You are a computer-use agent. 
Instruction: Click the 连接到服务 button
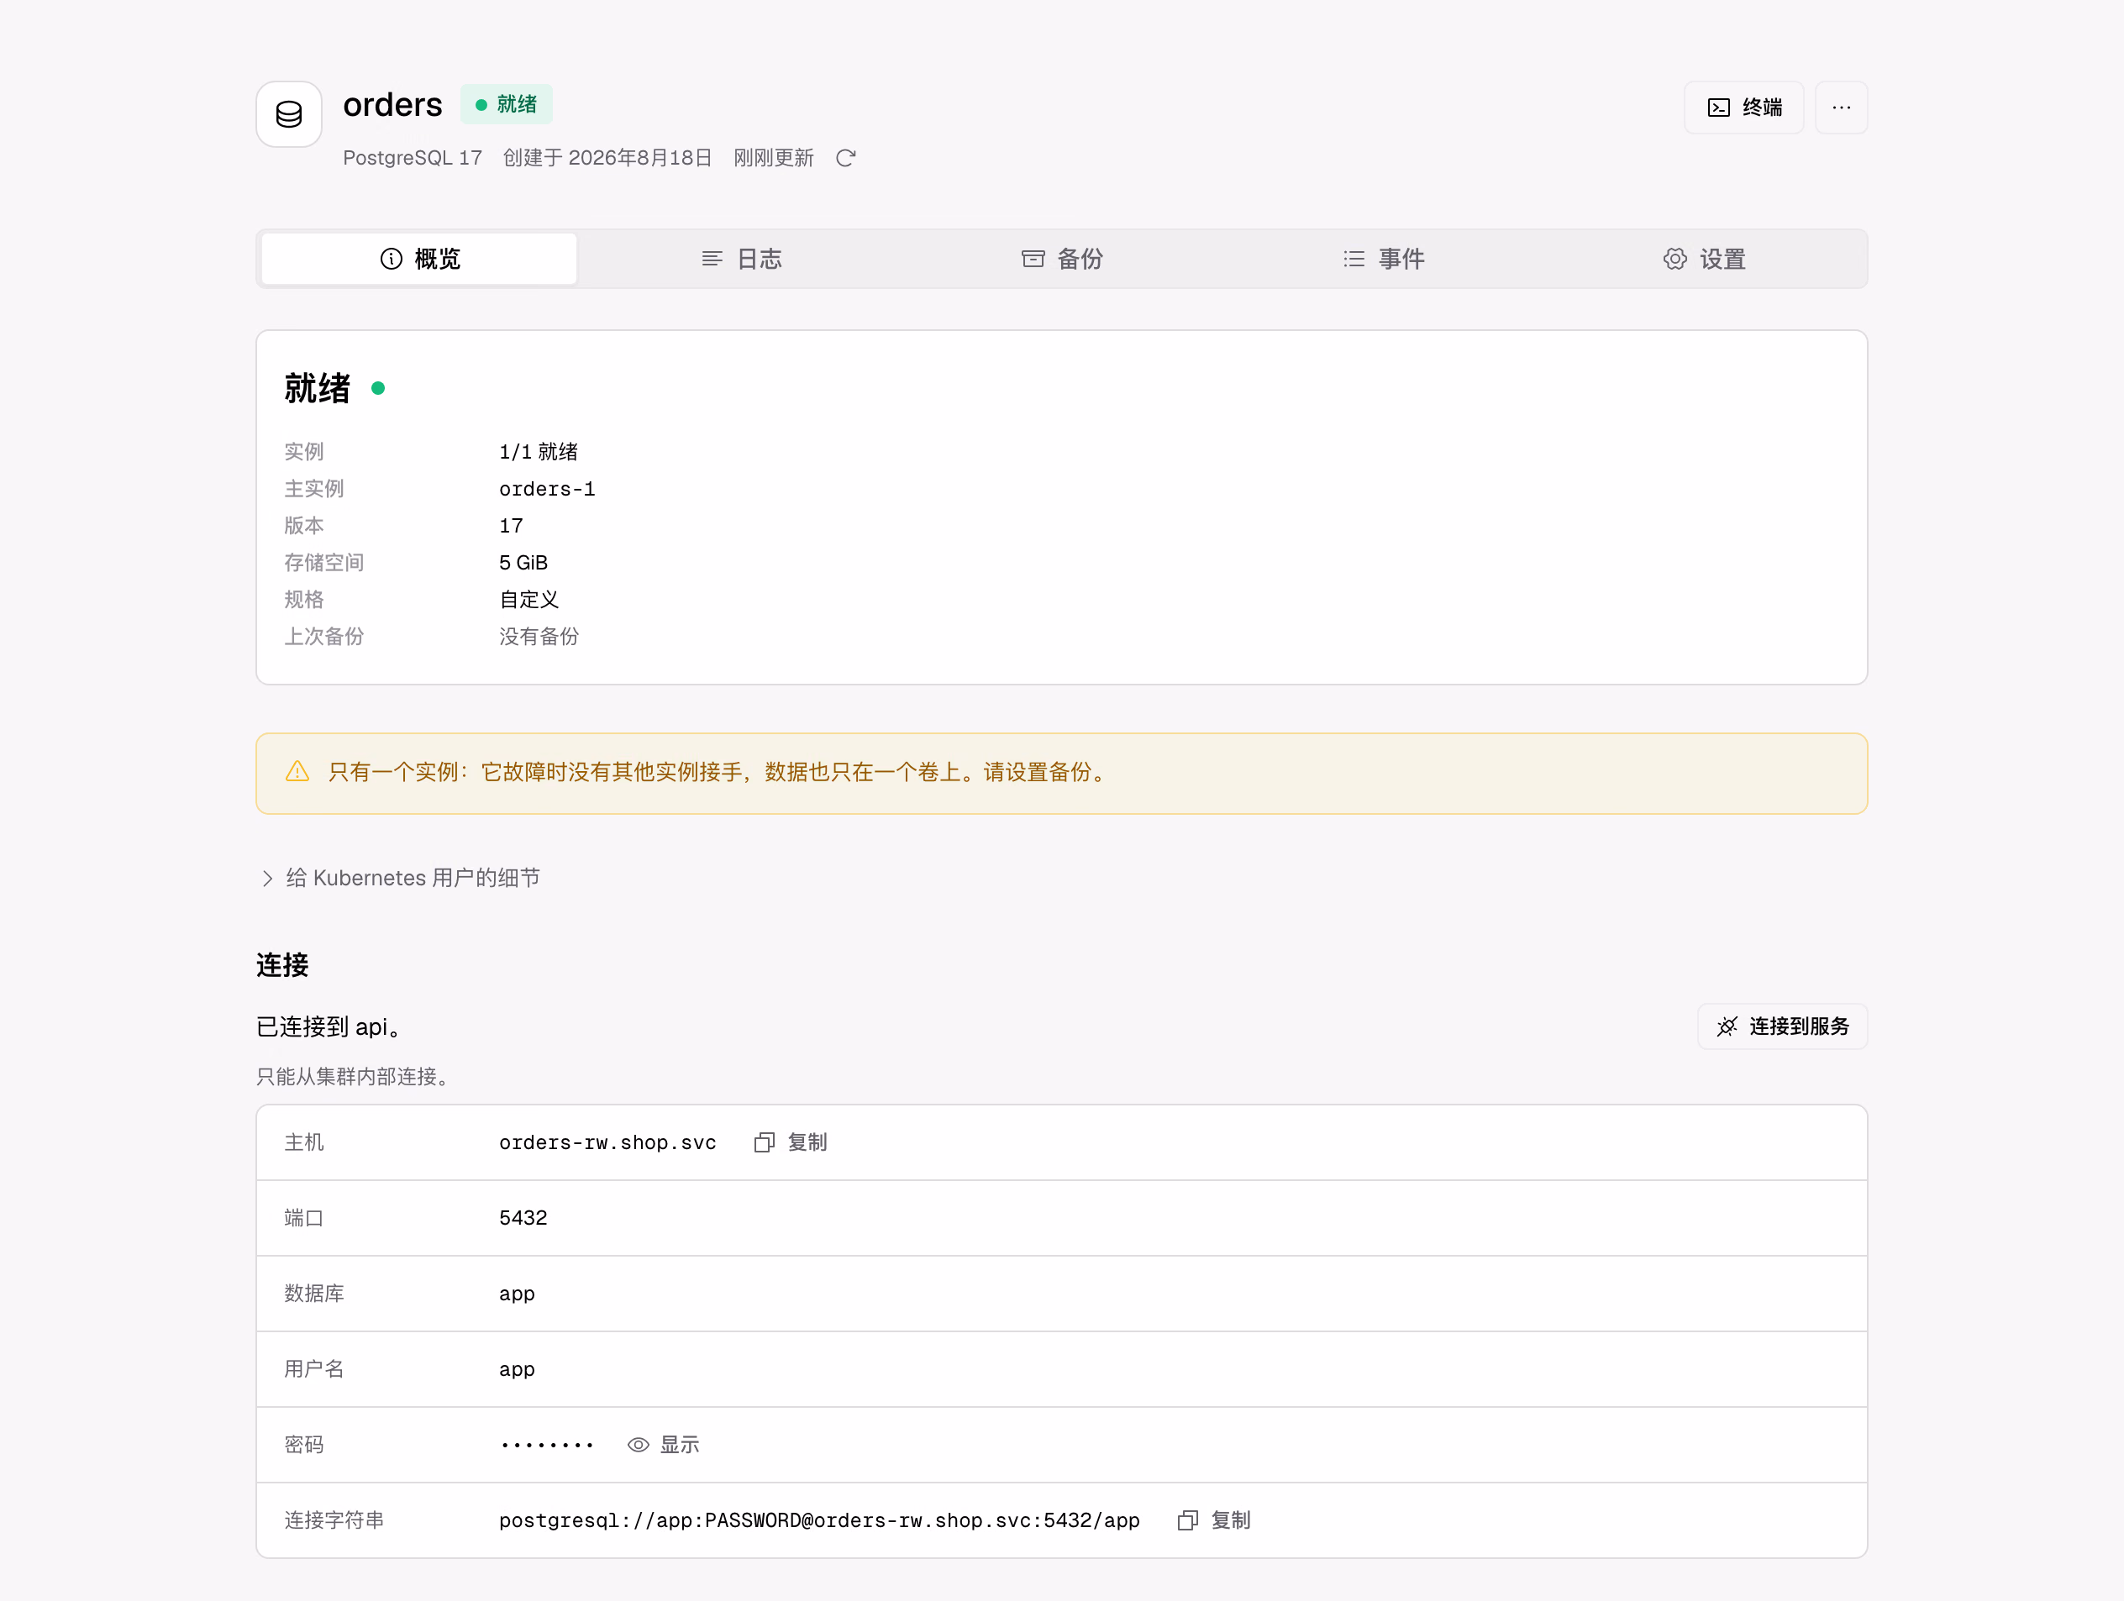(1782, 1026)
